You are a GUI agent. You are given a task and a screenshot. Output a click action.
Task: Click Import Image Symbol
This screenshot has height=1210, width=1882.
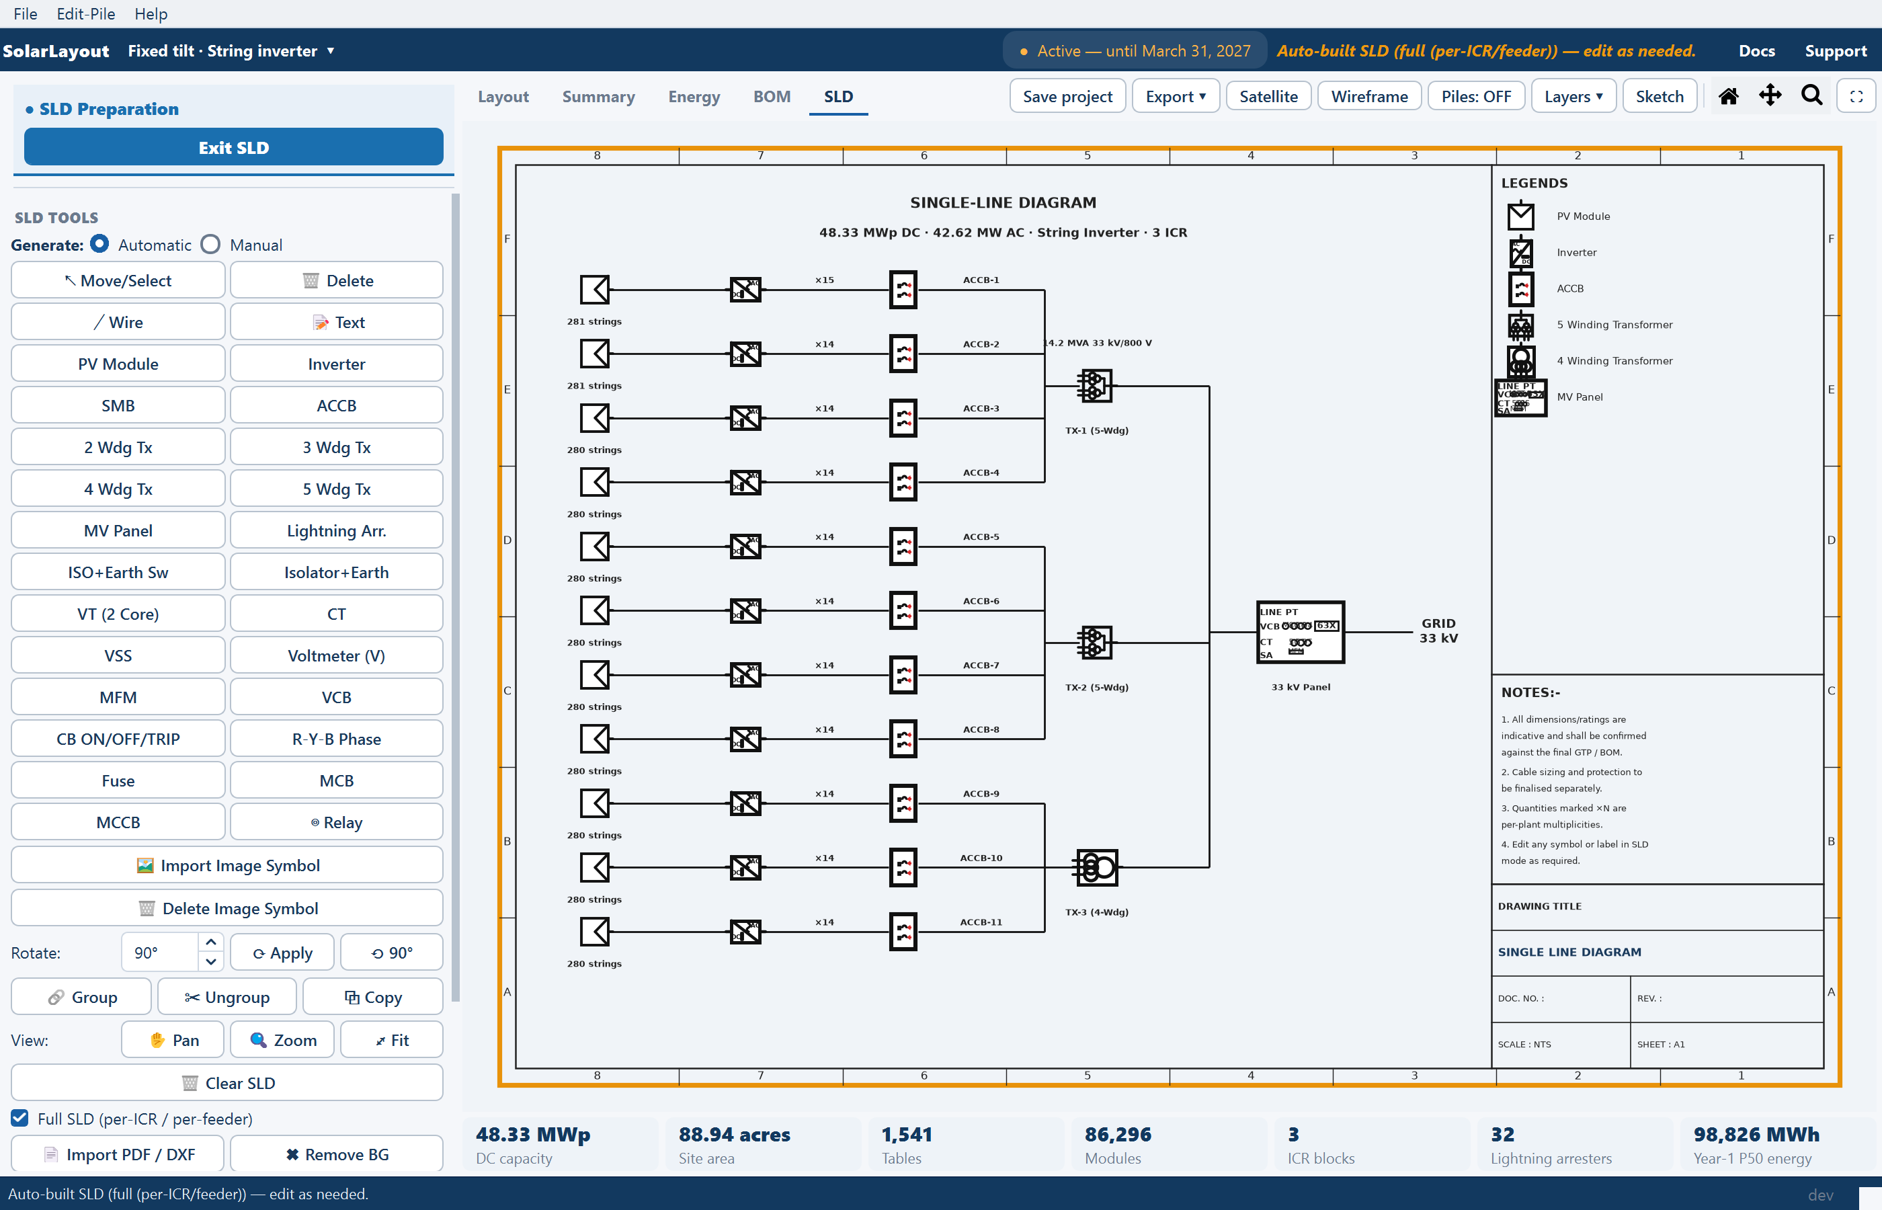[227, 865]
